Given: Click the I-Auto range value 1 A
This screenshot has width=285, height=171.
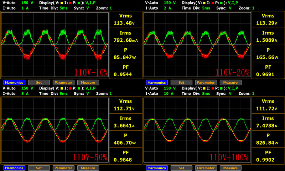Looking at the screenshot, I should point(25,8).
